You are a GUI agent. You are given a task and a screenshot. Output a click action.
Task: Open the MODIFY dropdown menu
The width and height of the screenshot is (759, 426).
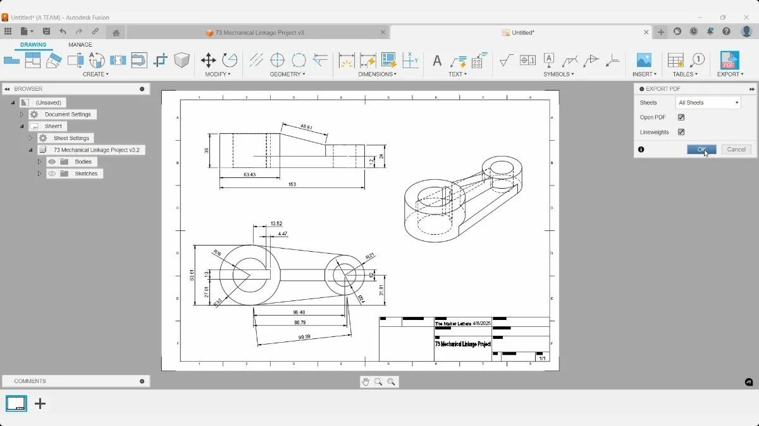coord(218,74)
